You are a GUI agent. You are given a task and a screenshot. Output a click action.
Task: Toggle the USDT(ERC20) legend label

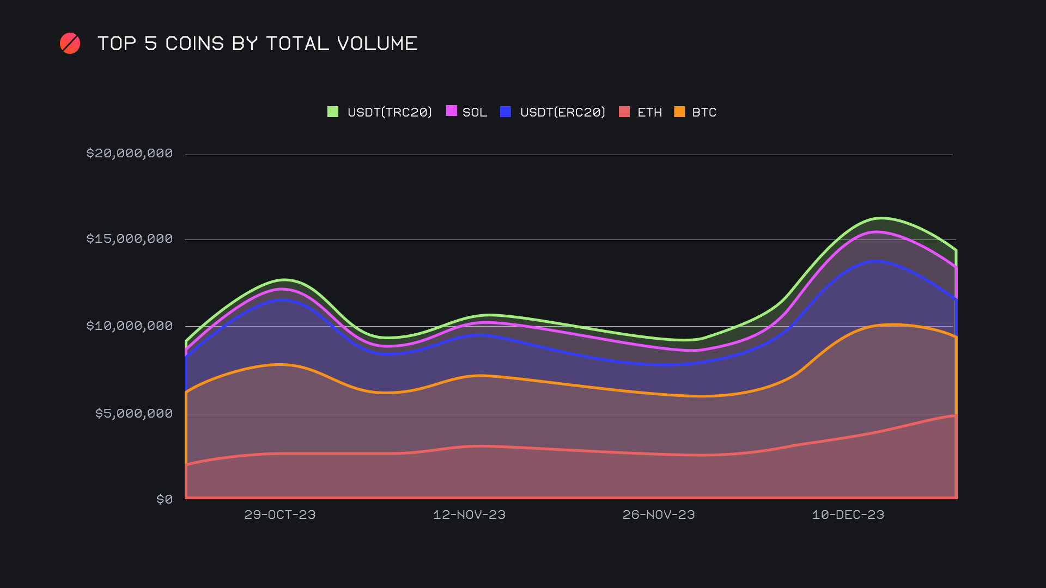[562, 112]
